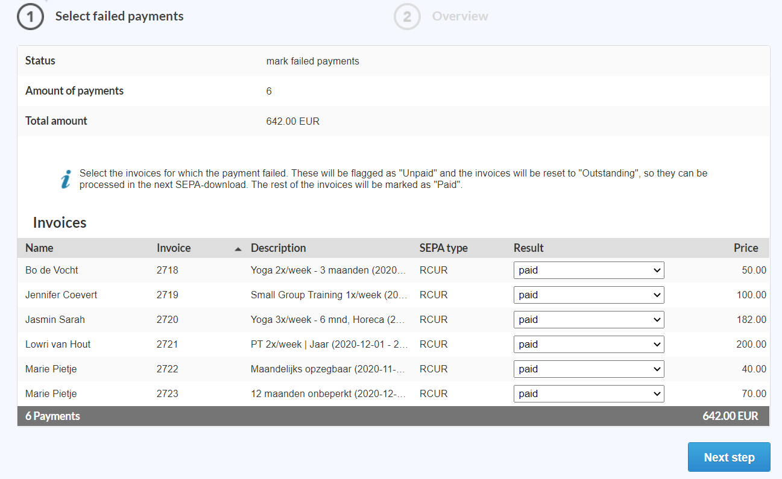The width and height of the screenshot is (782, 479).
Task: Sort by SEPA type column header
Action: click(x=443, y=248)
